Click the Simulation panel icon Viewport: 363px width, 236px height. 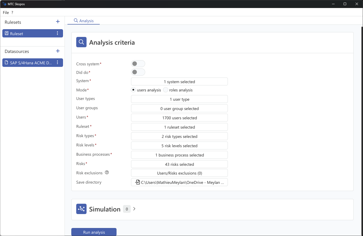tap(81, 209)
